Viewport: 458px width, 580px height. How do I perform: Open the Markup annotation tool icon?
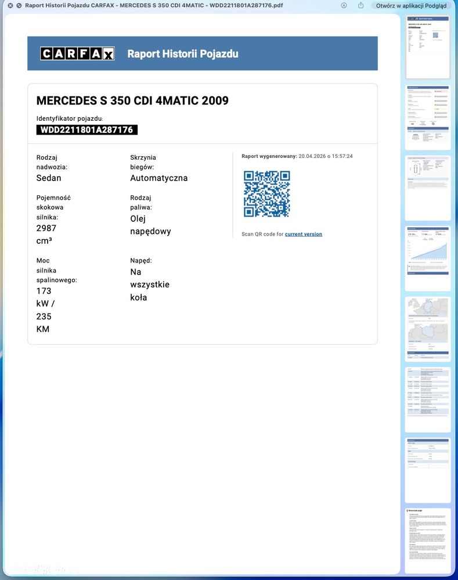tap(344, 6)
